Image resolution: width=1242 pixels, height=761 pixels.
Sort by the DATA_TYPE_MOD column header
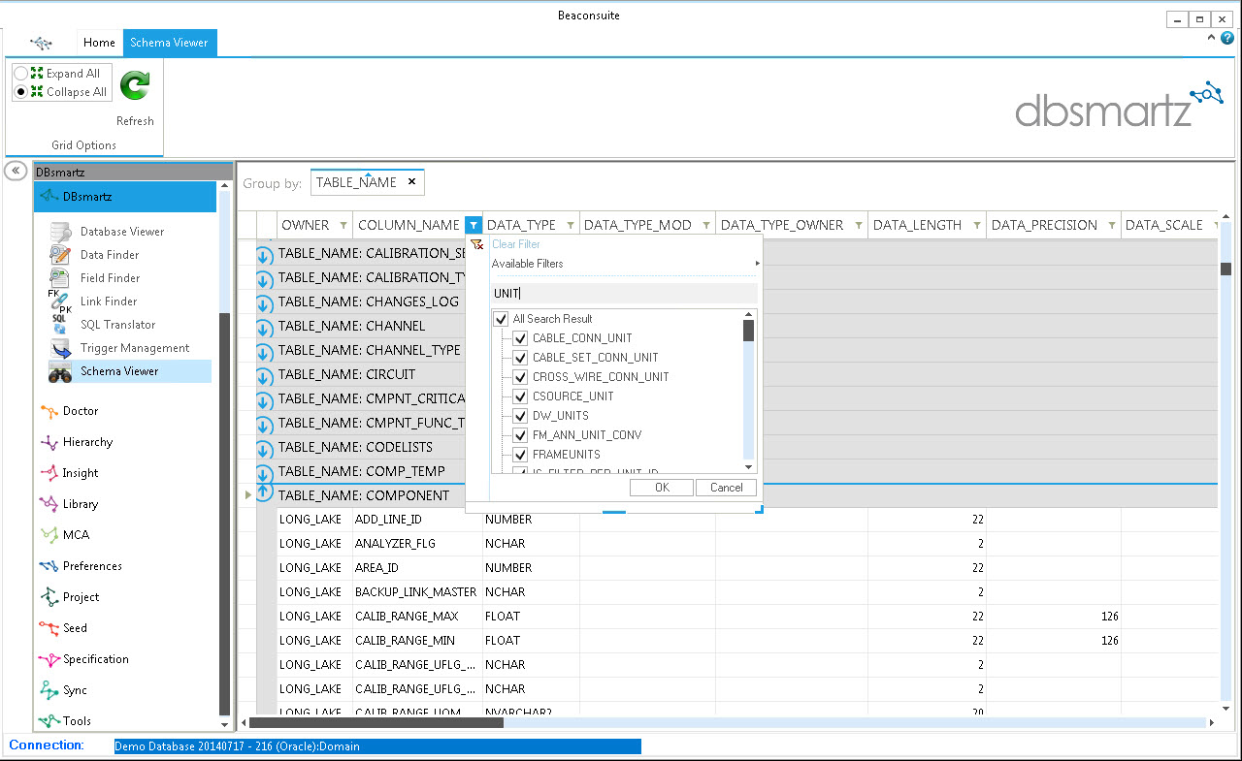[637, 225]
